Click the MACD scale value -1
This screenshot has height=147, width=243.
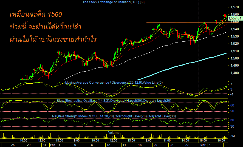231,94
